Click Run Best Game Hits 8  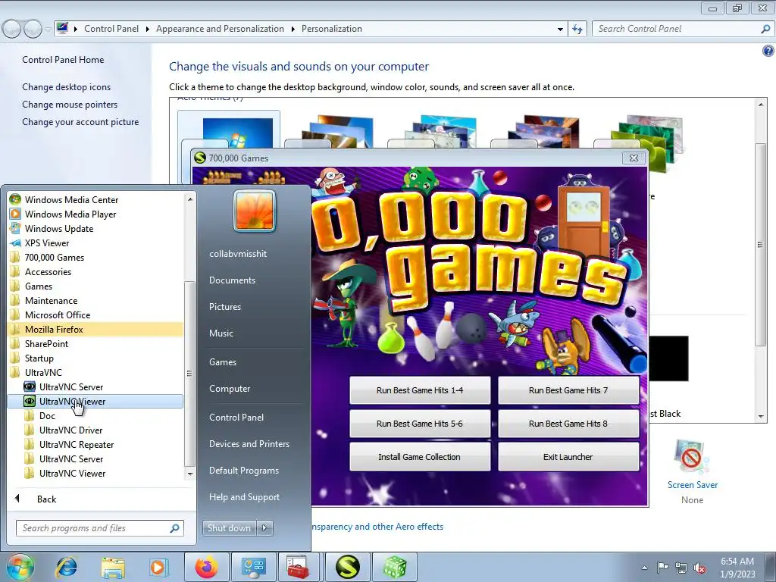pos(568,424)
